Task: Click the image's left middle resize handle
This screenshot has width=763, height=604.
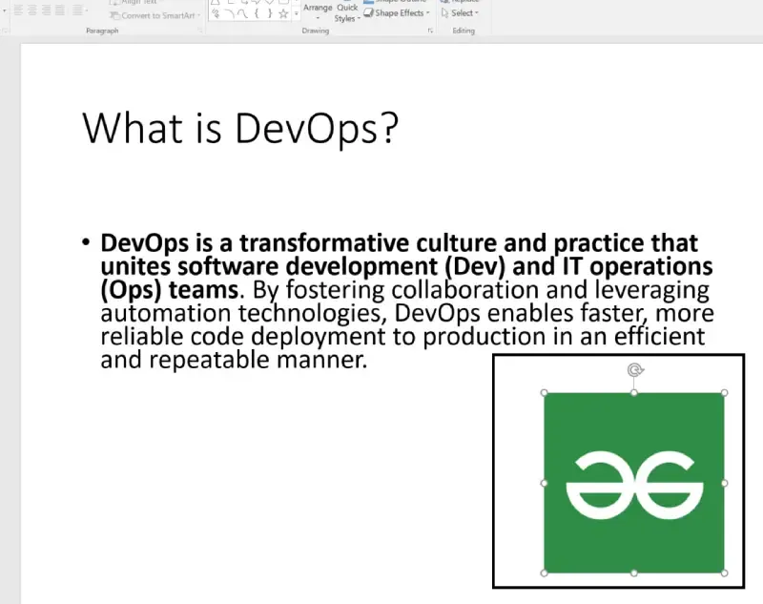Action: (544, 483)
